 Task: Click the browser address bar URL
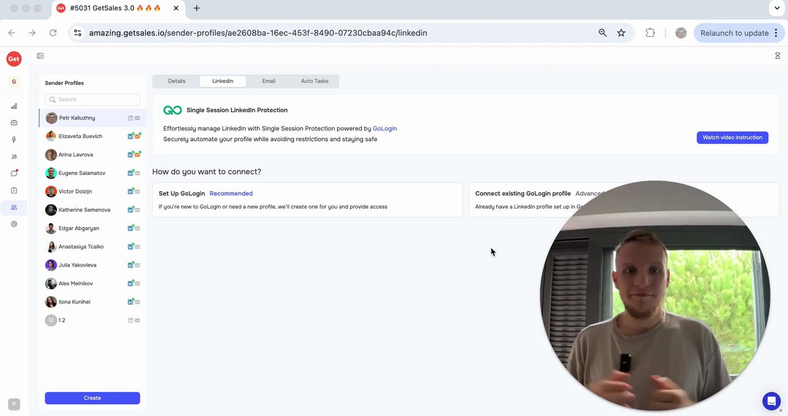coord(258,33)
